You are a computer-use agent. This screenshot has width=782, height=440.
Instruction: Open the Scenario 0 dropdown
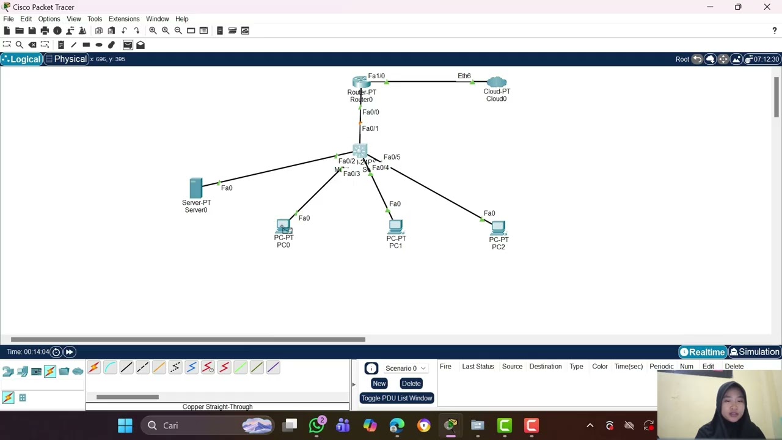[406, 369]
